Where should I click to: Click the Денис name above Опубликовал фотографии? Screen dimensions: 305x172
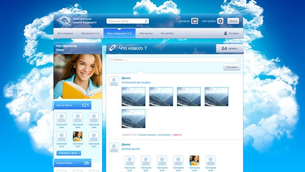coord(126,78)
